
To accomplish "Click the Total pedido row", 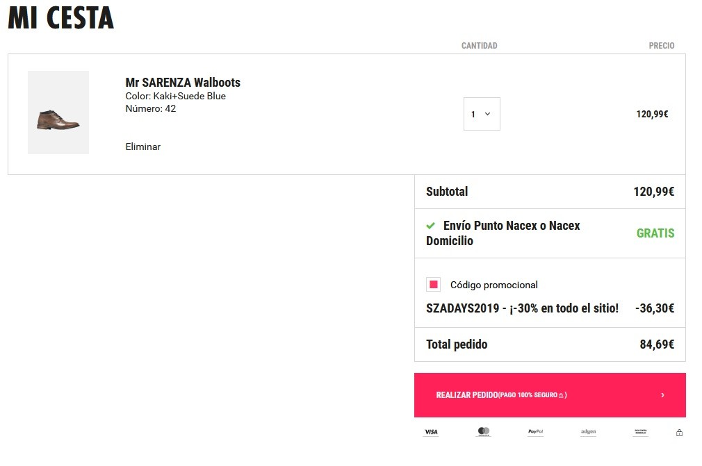I will (549, 344).
